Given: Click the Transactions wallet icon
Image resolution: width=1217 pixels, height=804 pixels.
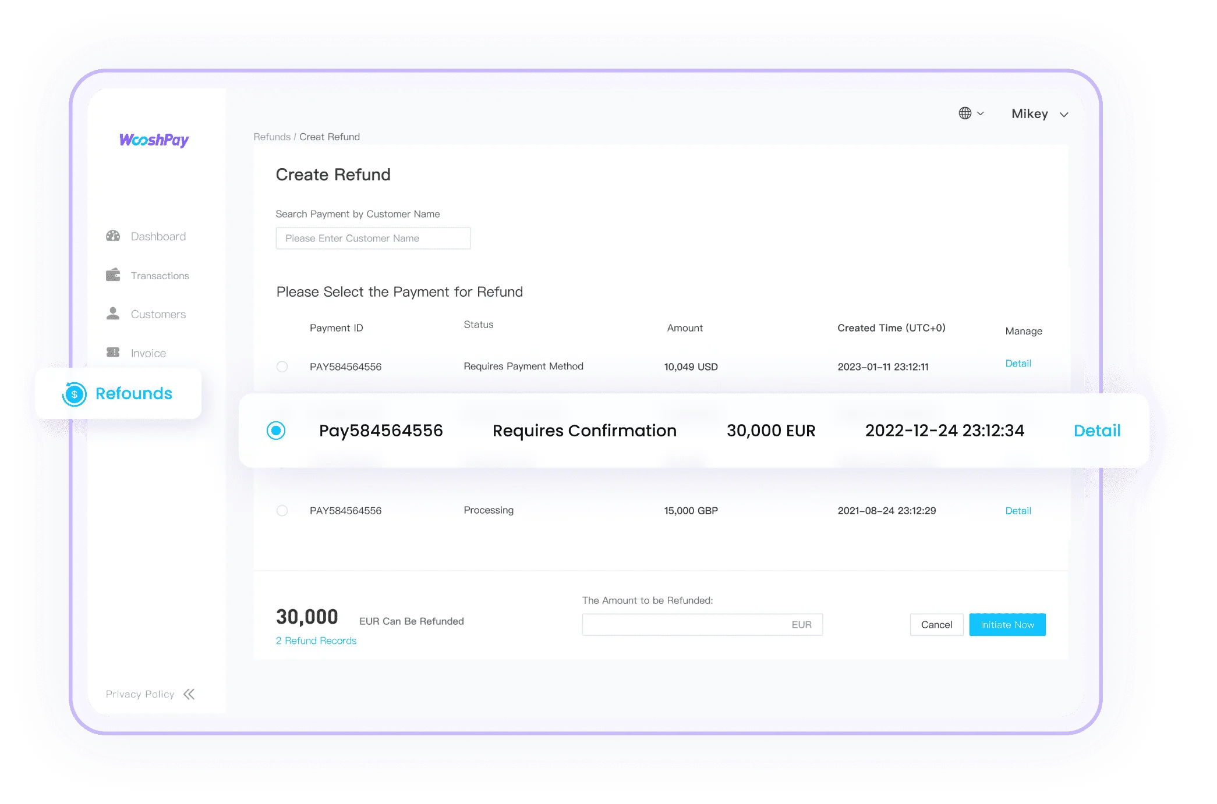Looking at the screenshot, I should pos(113,275).
